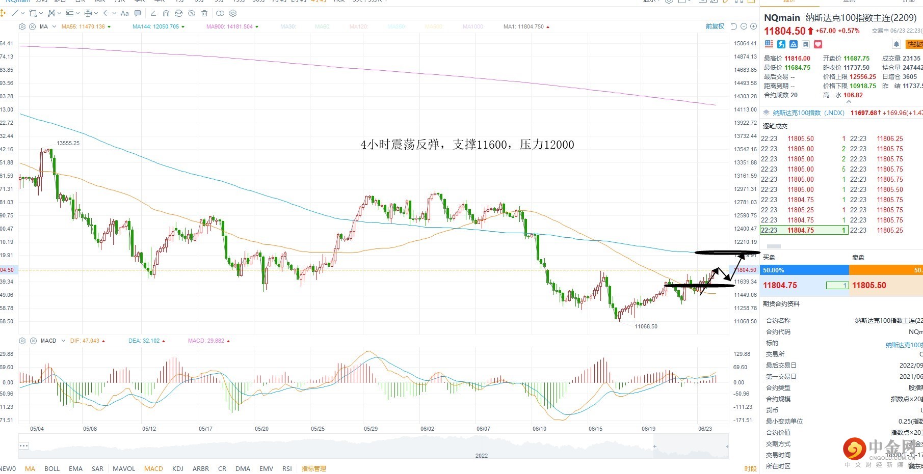
Task: Switch to the KDJ indicator tab
Action: pyautogui.click(x=178, y=468)
